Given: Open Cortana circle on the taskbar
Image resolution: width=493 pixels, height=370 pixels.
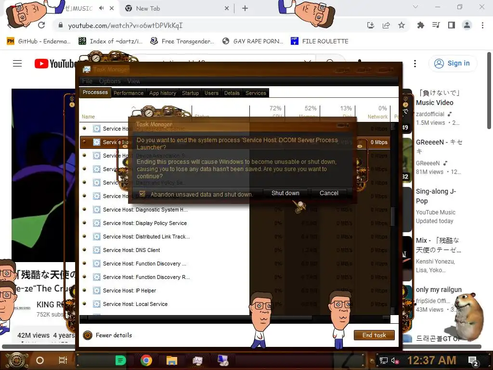Looking at the screenshot, I should tap(40, 360).
